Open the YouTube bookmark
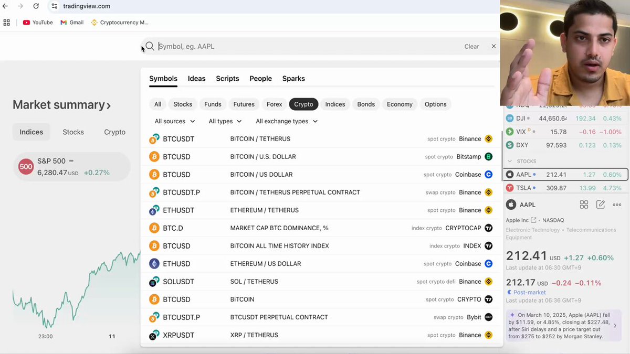Screen dimensions: 630x354 coord(38,23)
